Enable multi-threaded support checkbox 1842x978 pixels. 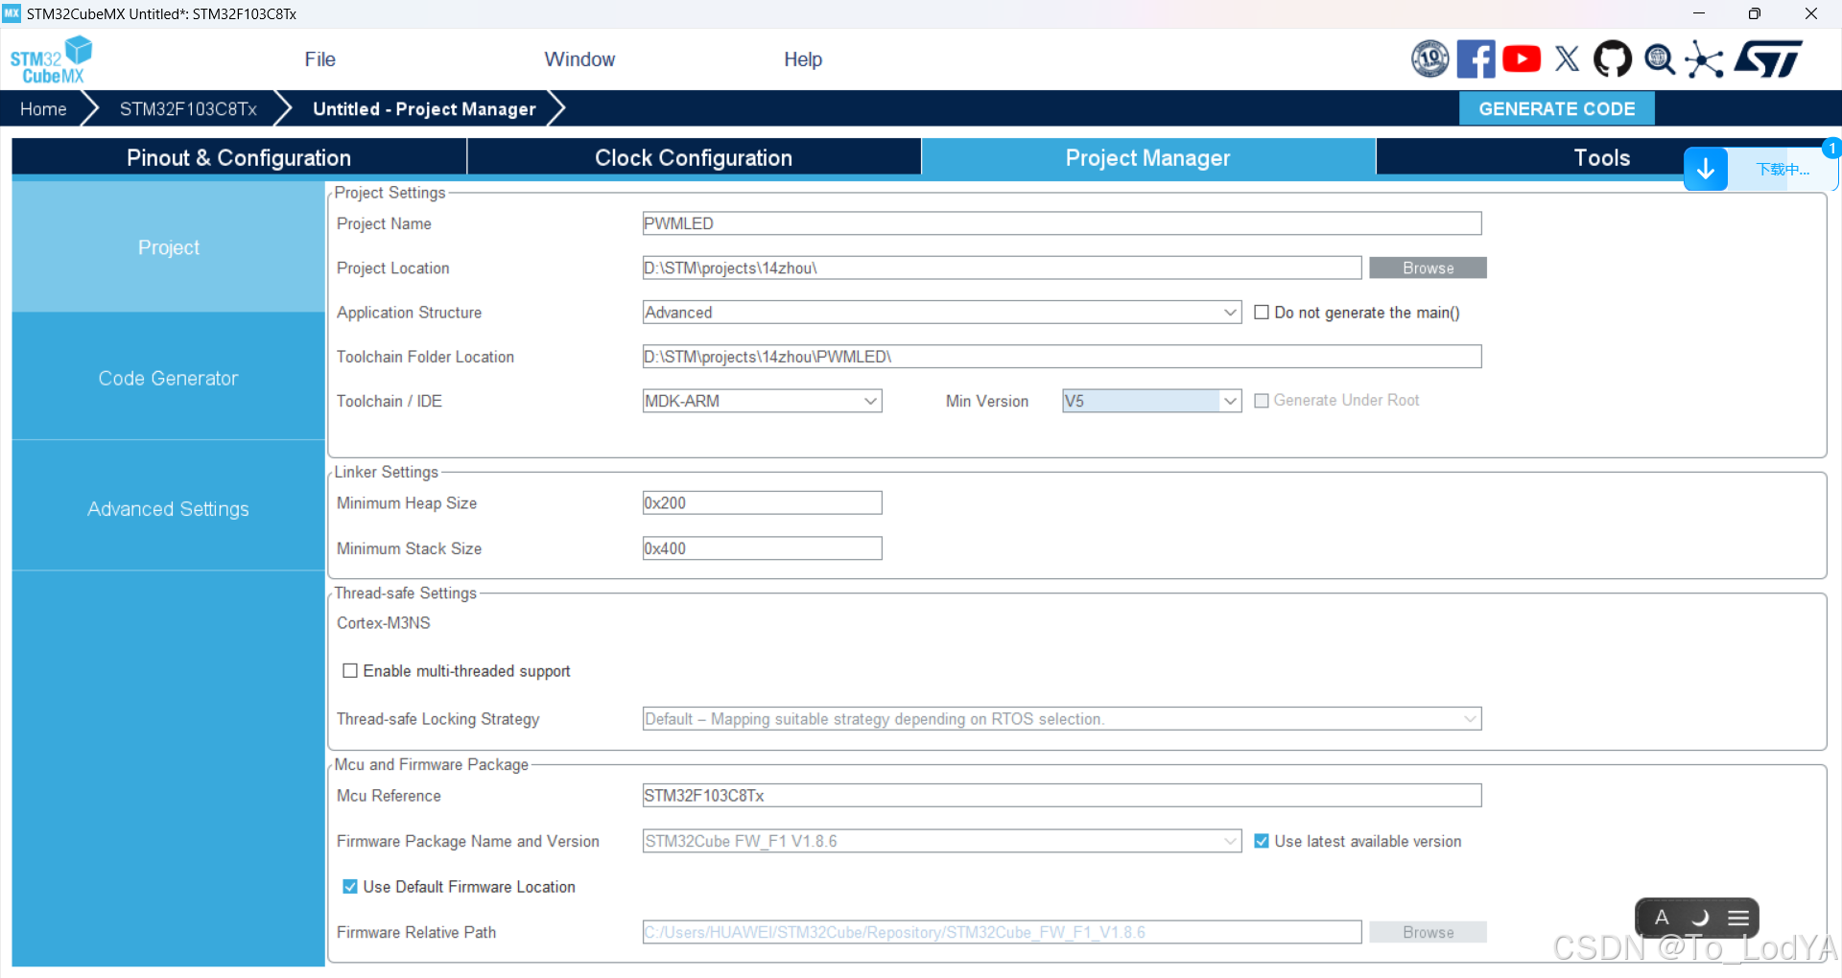350,671
